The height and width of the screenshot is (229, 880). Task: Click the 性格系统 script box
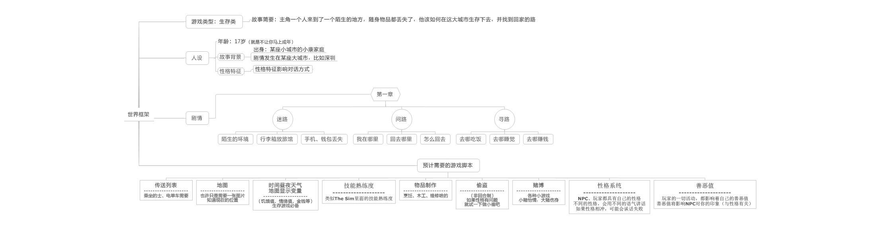(609, 197)
